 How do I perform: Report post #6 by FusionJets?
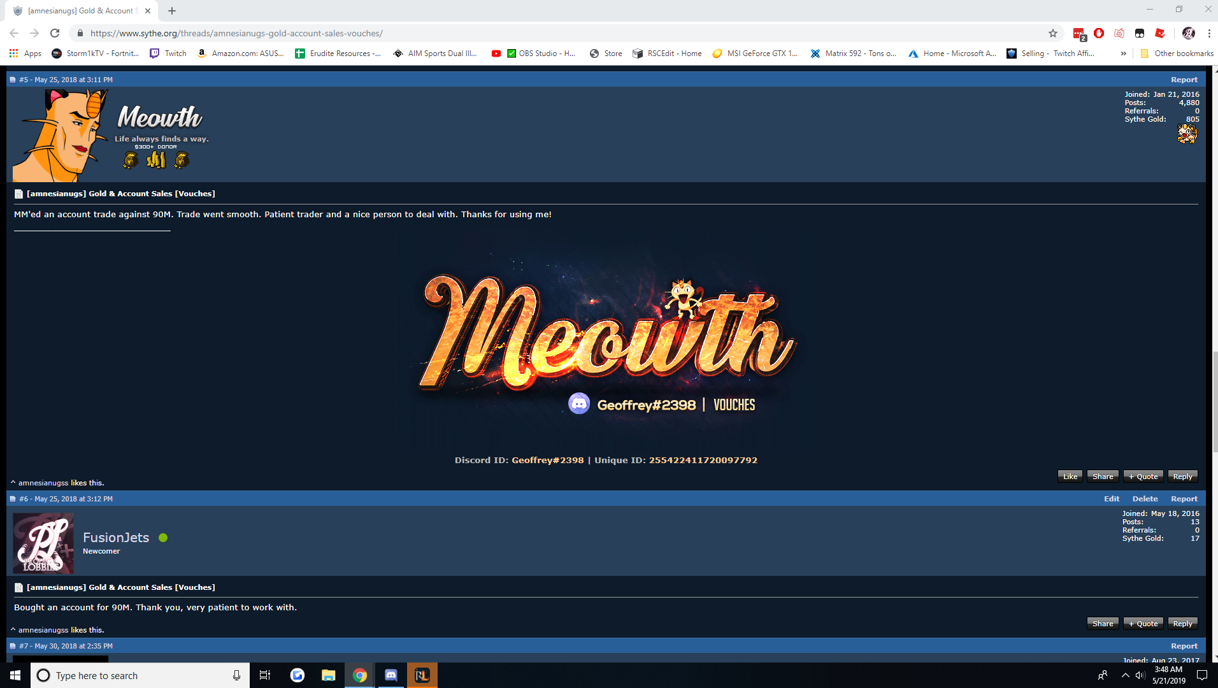1184,499
